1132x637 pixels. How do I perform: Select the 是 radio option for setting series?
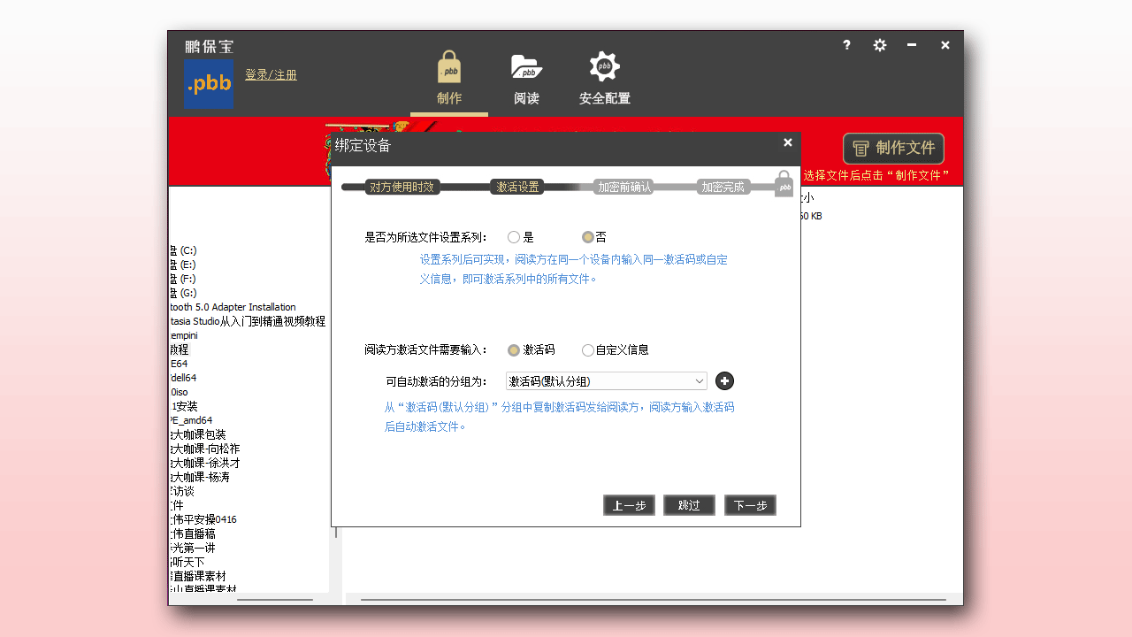coord(514,236)
